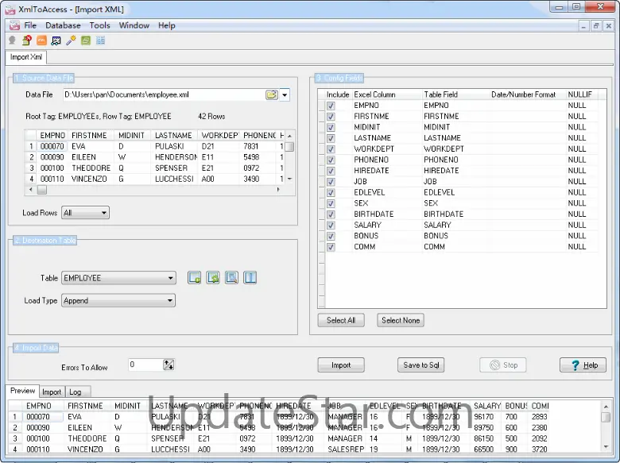Viewport: 620px width, 463px height.
Task: Click the Help button with question mark
Action: pos(583,365)
